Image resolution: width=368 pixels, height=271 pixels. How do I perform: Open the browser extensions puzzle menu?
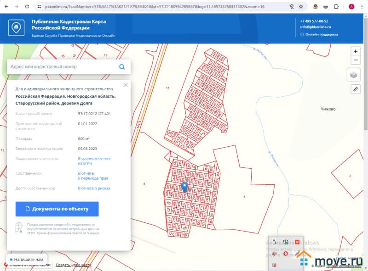(336, 7)
